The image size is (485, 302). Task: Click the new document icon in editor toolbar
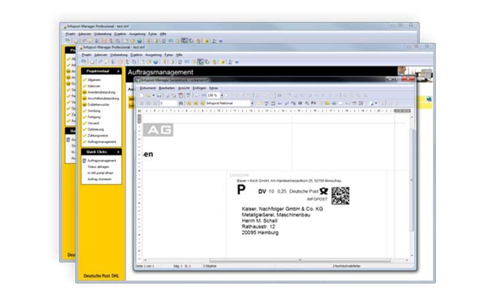141,95
